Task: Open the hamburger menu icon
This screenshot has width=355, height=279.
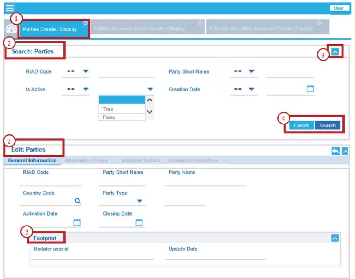Action: (10, 8)
